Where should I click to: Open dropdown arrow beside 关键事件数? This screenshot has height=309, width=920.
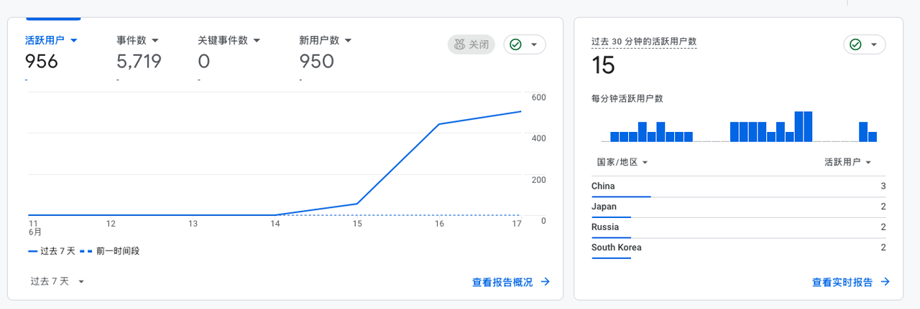[x=257, y=40]
